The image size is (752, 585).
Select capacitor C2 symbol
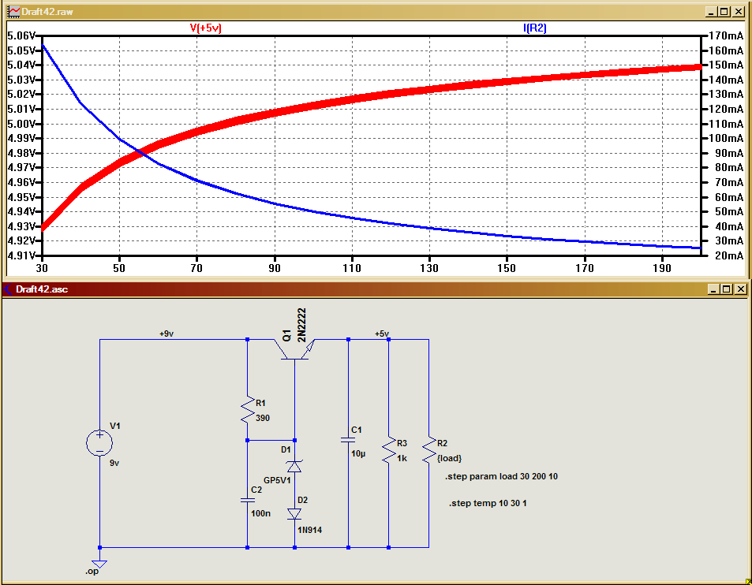[248, 500]
